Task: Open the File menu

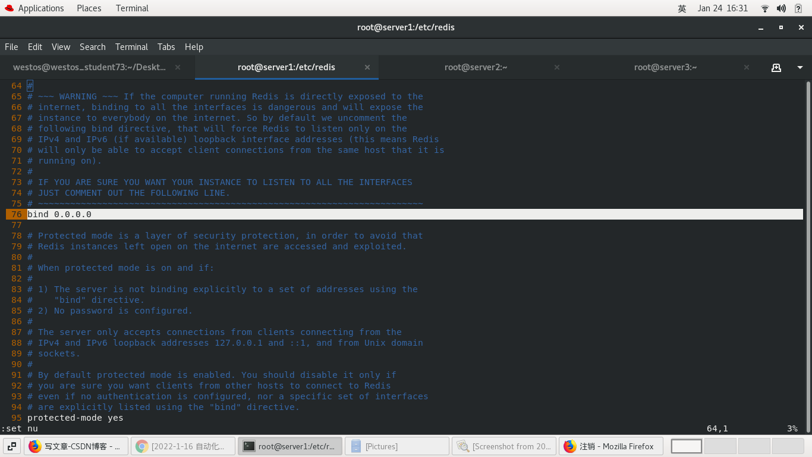Action: click(x=11, y=47)
